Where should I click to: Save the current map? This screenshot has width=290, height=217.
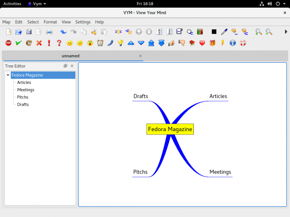[29, 32]
